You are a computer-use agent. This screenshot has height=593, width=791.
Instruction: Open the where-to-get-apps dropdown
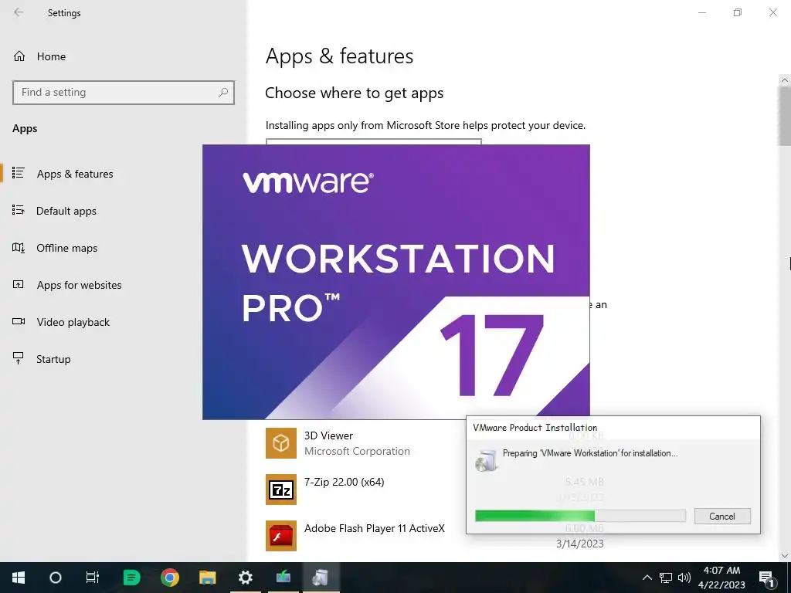(373, 141)
